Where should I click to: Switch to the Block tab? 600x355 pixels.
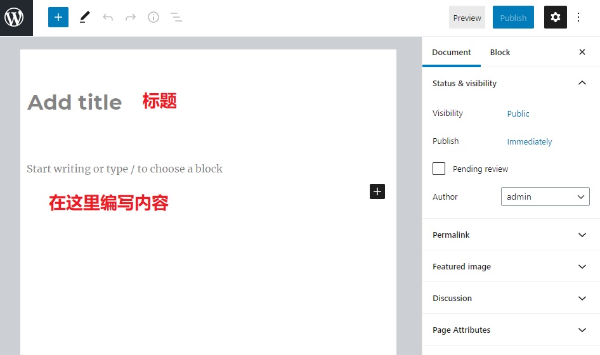[500, 52]
